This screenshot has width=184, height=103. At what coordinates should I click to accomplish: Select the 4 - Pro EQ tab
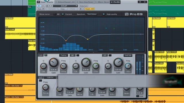click(x=115, y=2)
